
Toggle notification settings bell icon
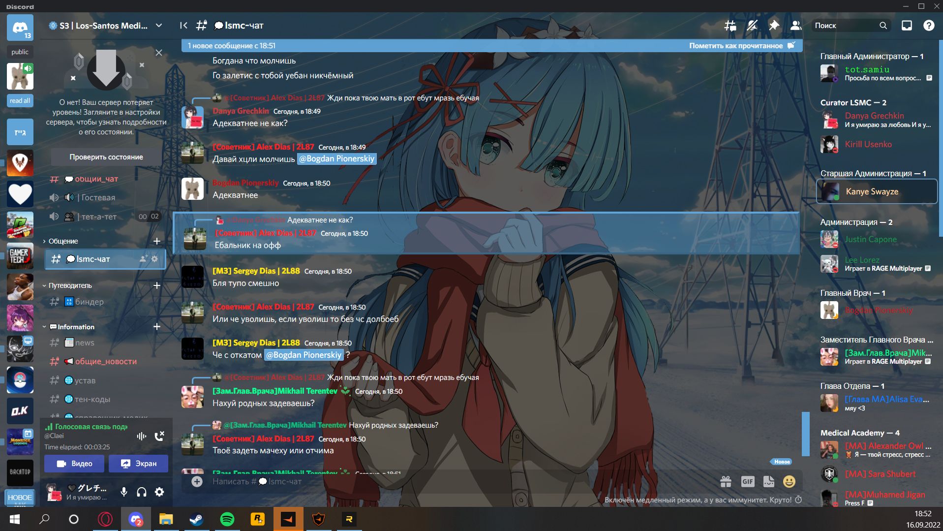click(x=752, y=26)
